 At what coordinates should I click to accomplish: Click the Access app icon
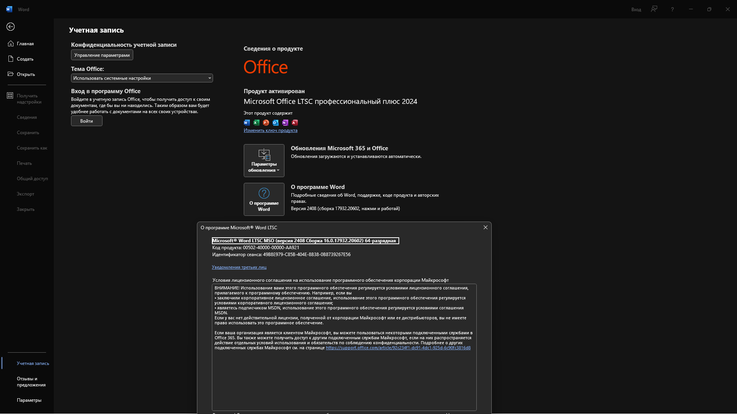click(295, 123)
